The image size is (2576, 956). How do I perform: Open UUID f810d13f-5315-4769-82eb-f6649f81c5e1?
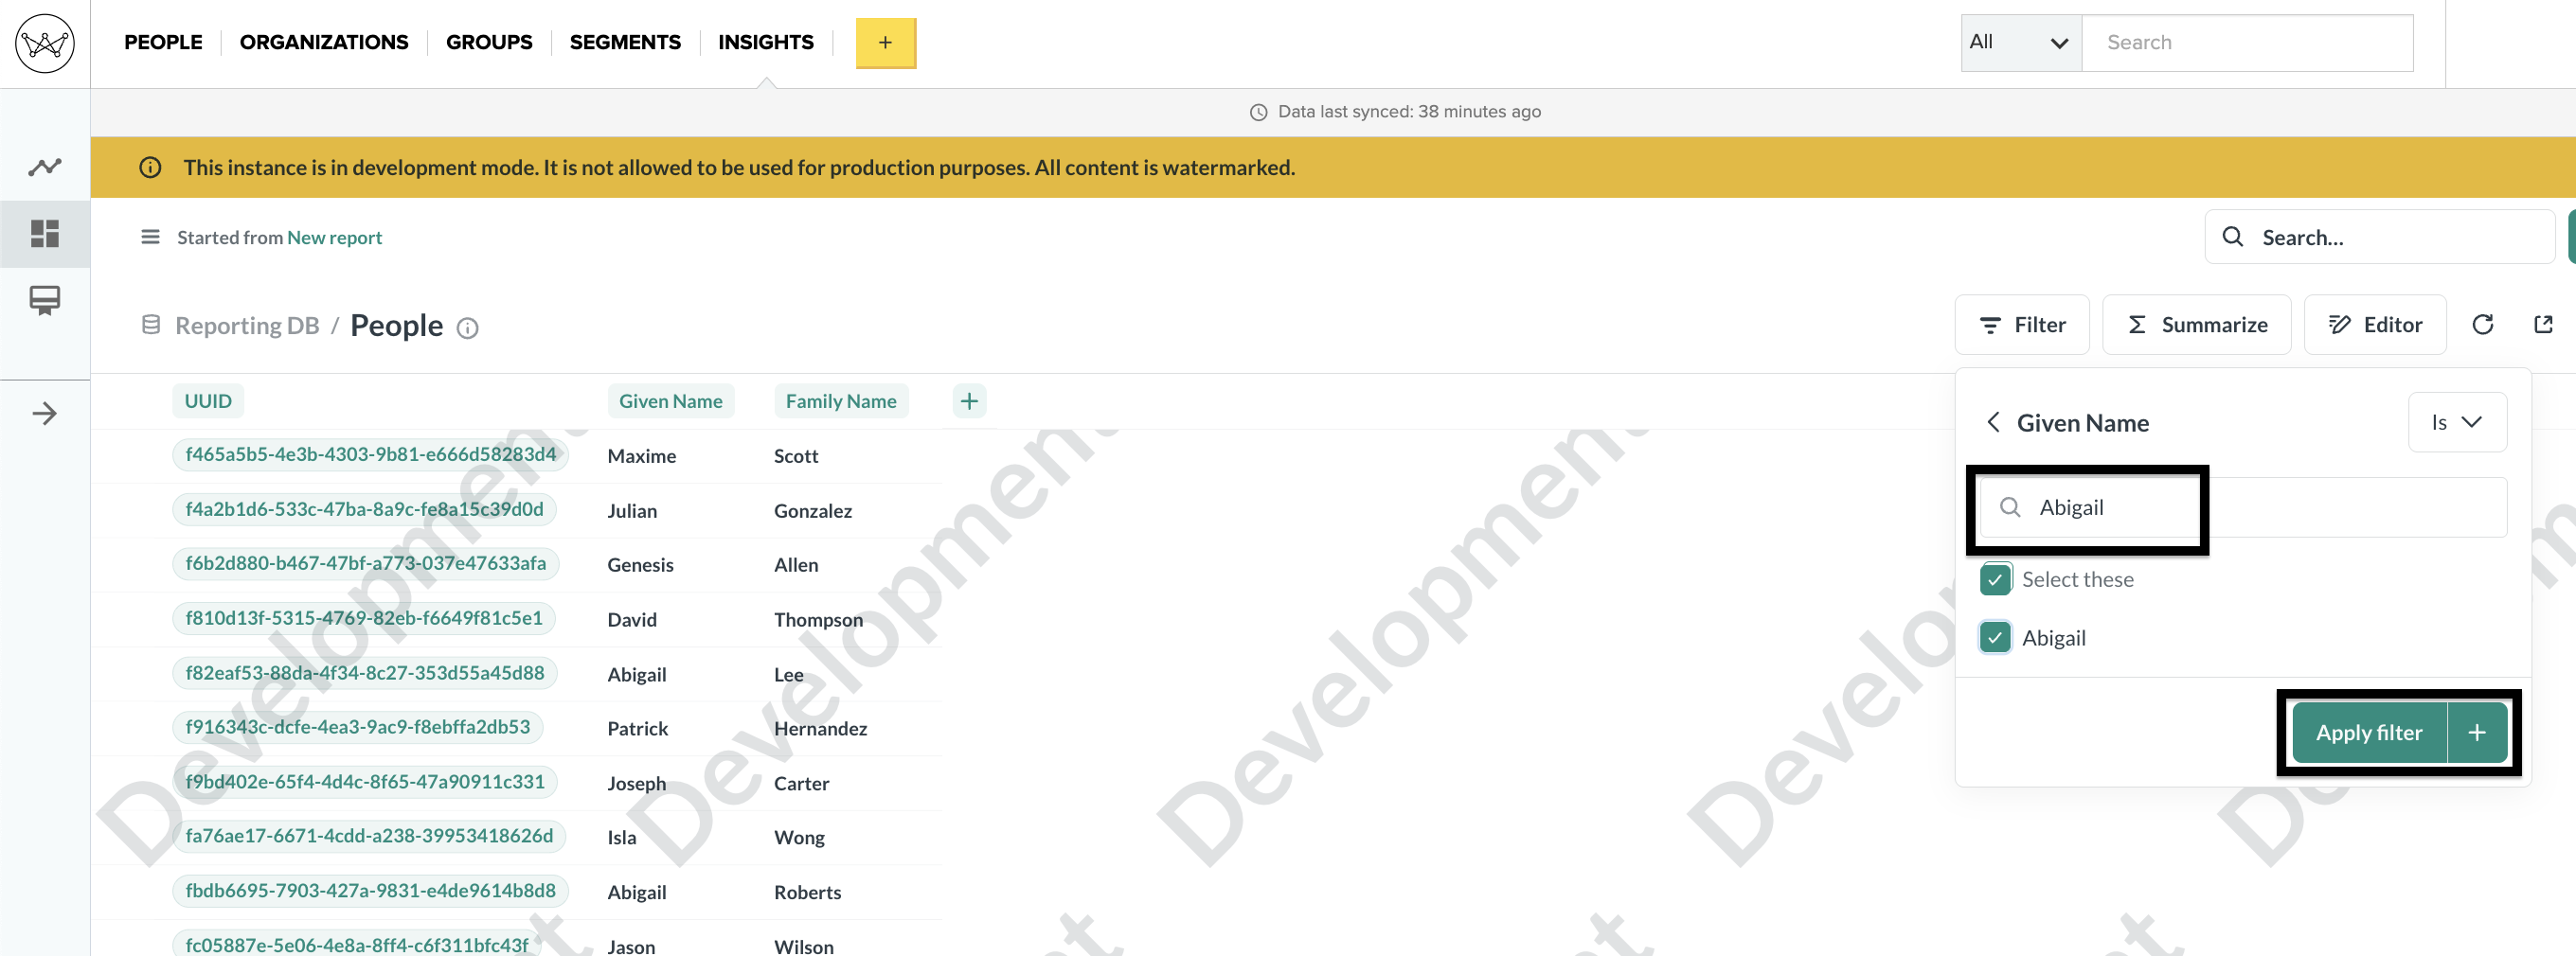[364, 618]
